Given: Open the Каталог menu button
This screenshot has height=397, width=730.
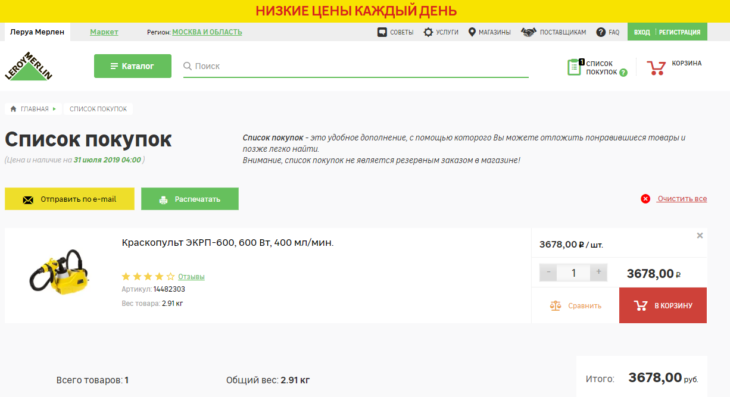Looking at the screenshot, I should pos(133,66).
